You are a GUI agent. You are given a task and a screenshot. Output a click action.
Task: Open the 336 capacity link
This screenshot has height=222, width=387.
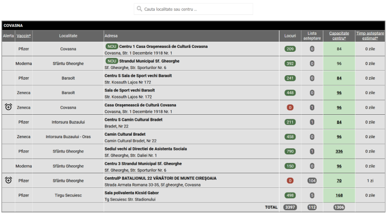339,151
